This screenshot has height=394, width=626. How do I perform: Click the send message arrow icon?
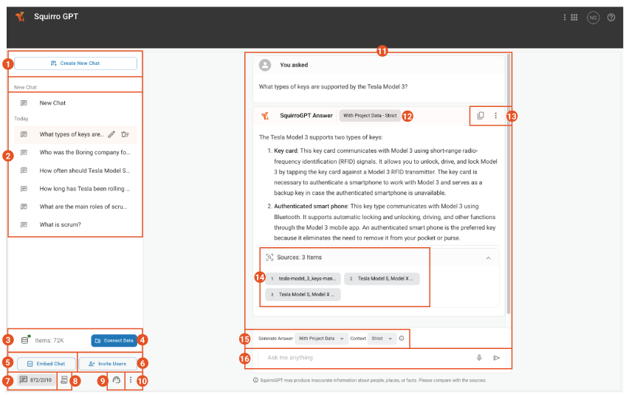pyautogui.click(x=497, y=358)
